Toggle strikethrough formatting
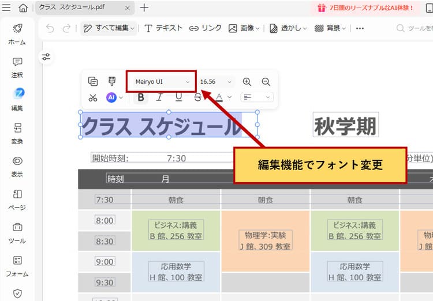433x301 pixels. [197, 97]
